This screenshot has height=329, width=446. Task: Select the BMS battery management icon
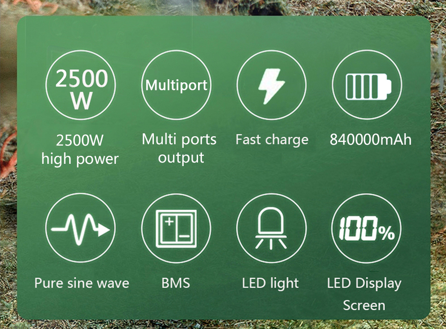(176, 228)
